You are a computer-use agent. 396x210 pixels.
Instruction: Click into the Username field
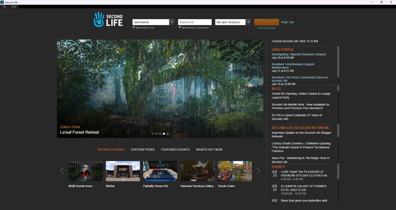click(x=151, y=22)
